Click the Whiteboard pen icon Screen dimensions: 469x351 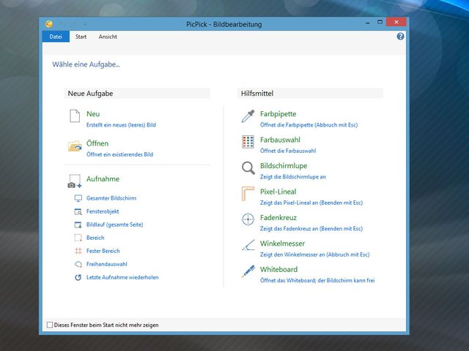coord(248,271)
